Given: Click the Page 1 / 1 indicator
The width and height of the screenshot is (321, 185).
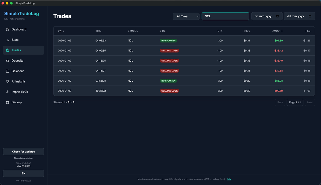Looking at the screenshot, I should tap(295, 103).
